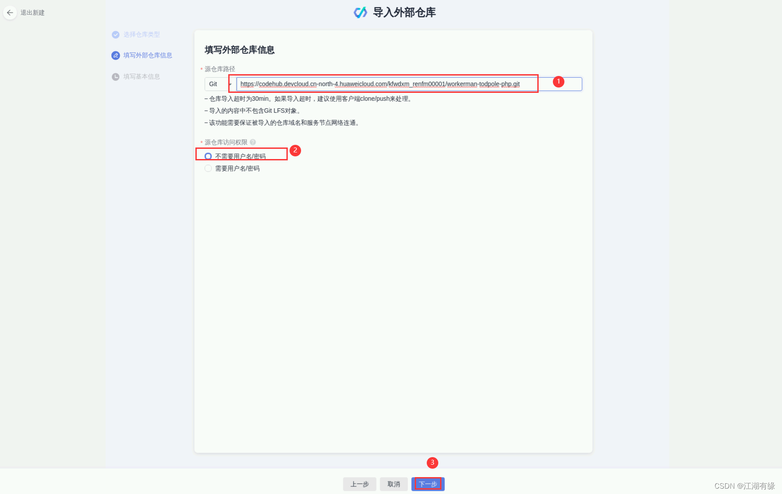The width and height of the screenshot is (782, 494).
Task: Enable the credential-free access option marked 2
Action: pos(208,156)
